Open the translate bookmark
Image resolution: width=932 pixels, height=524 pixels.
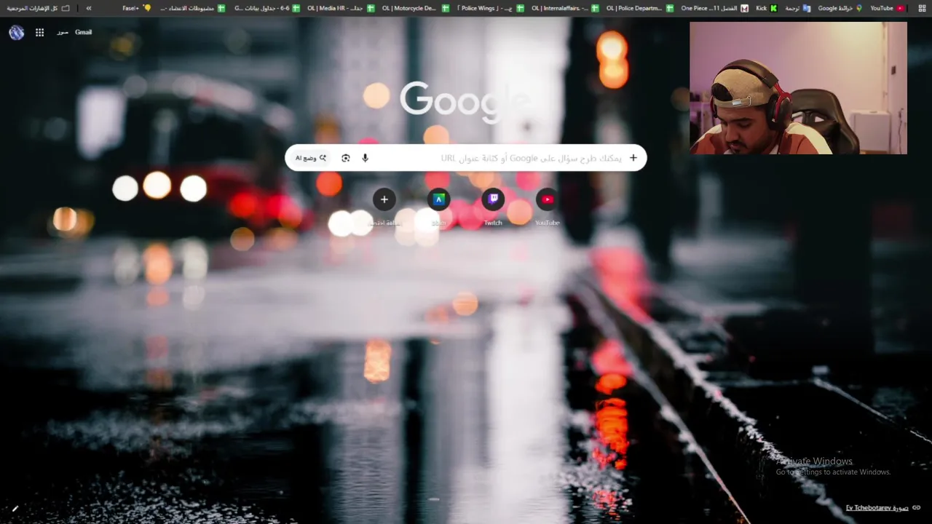[797, 8]
